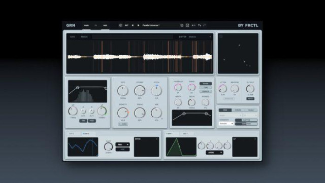Click the LFO RATE knob
The height and width of the screenshot is (183, 325).
pyautogui.click(x=108, y=147)
